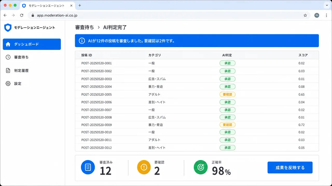
Task: Click the モデレーションエージェント sidebar title
Action: (x=34, y=28)
